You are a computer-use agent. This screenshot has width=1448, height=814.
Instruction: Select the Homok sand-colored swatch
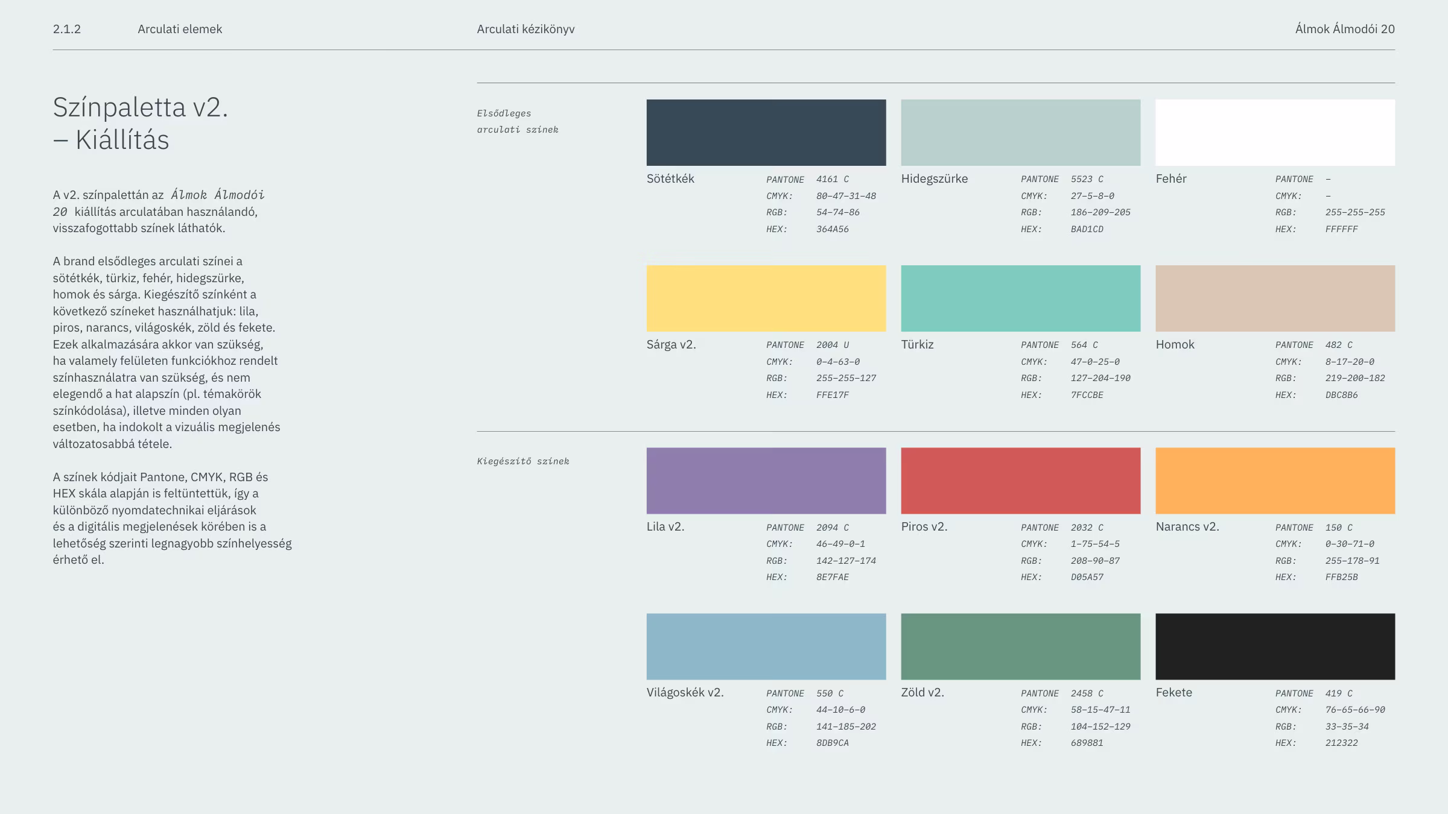click(1275, 298)
